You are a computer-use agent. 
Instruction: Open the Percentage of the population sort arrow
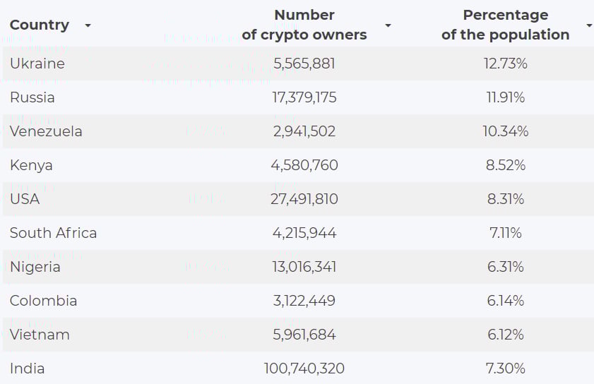tap(589, 25)
